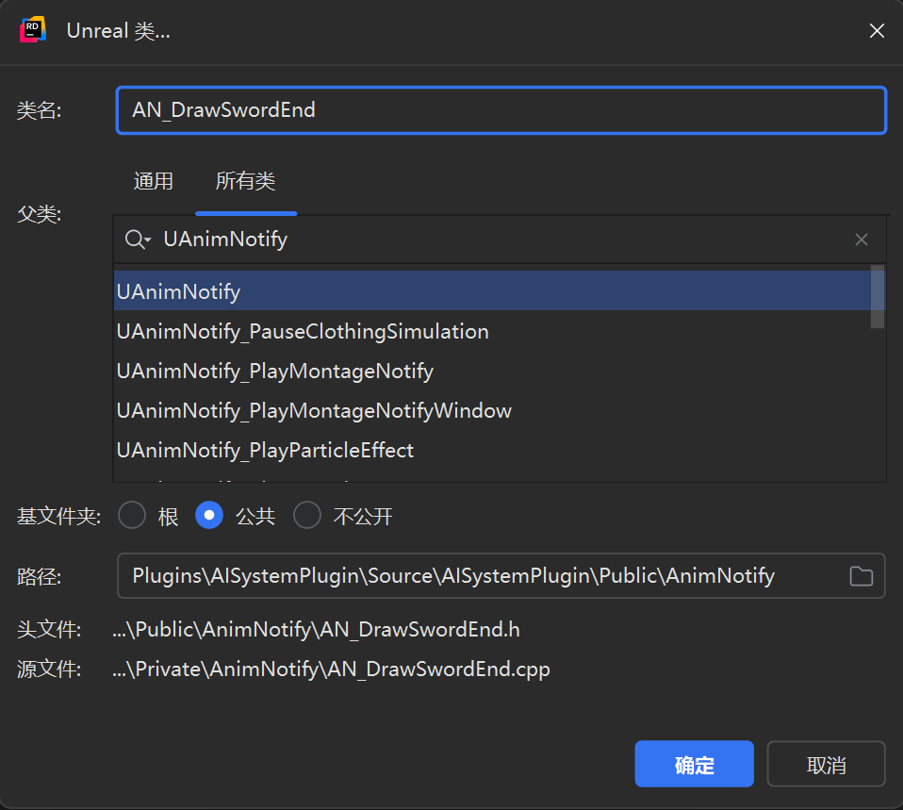Close the Unreal class dialog
This screenshot has height=810, width=903.
click(x=876, y=31)
